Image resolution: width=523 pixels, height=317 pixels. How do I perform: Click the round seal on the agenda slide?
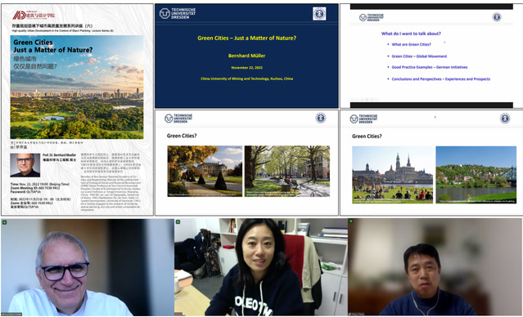pos(497,17)
